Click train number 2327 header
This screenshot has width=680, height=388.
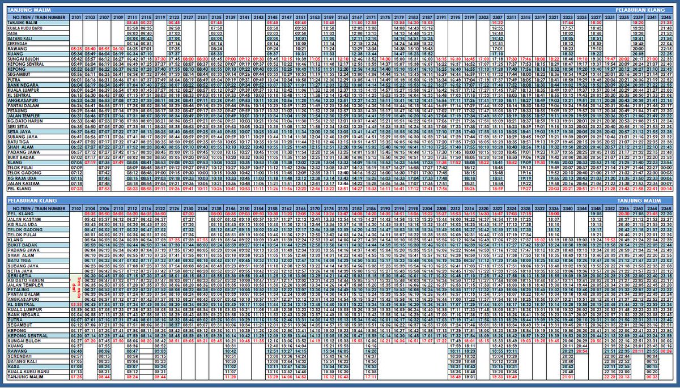point(596,17)
